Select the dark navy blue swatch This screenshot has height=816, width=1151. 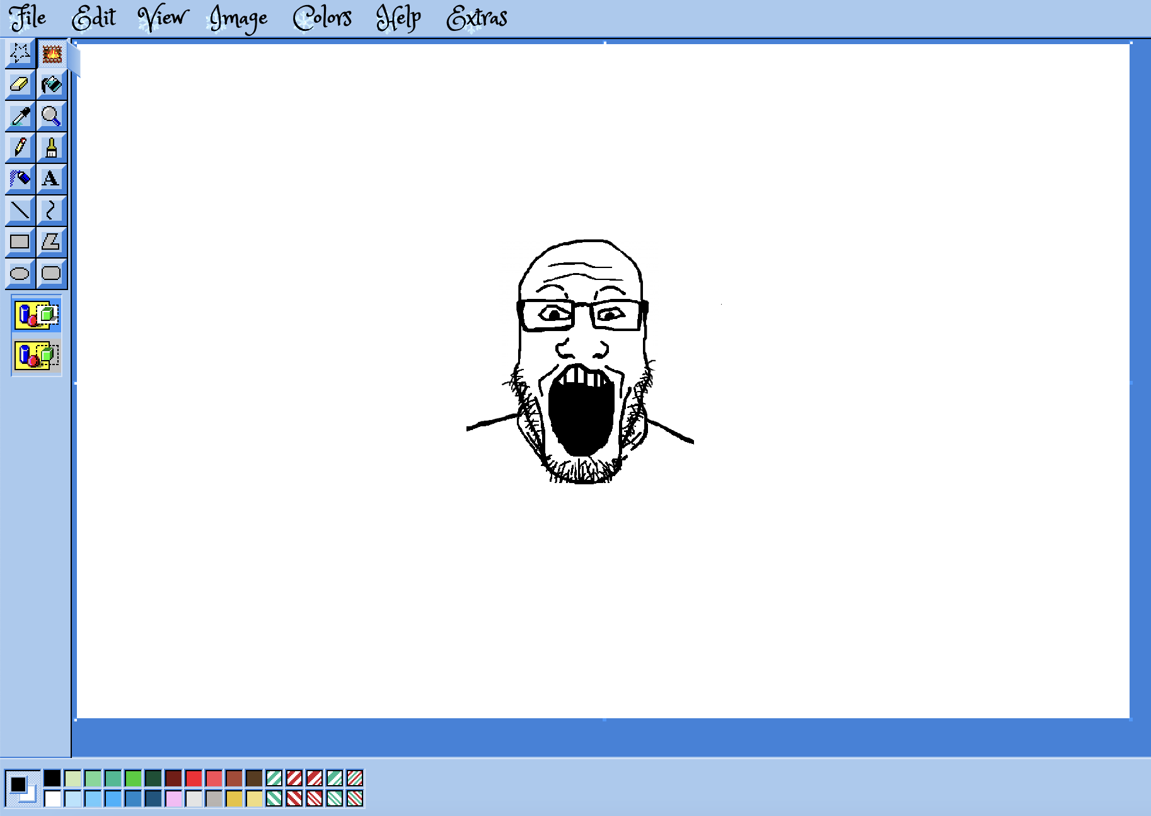[153, 799]
